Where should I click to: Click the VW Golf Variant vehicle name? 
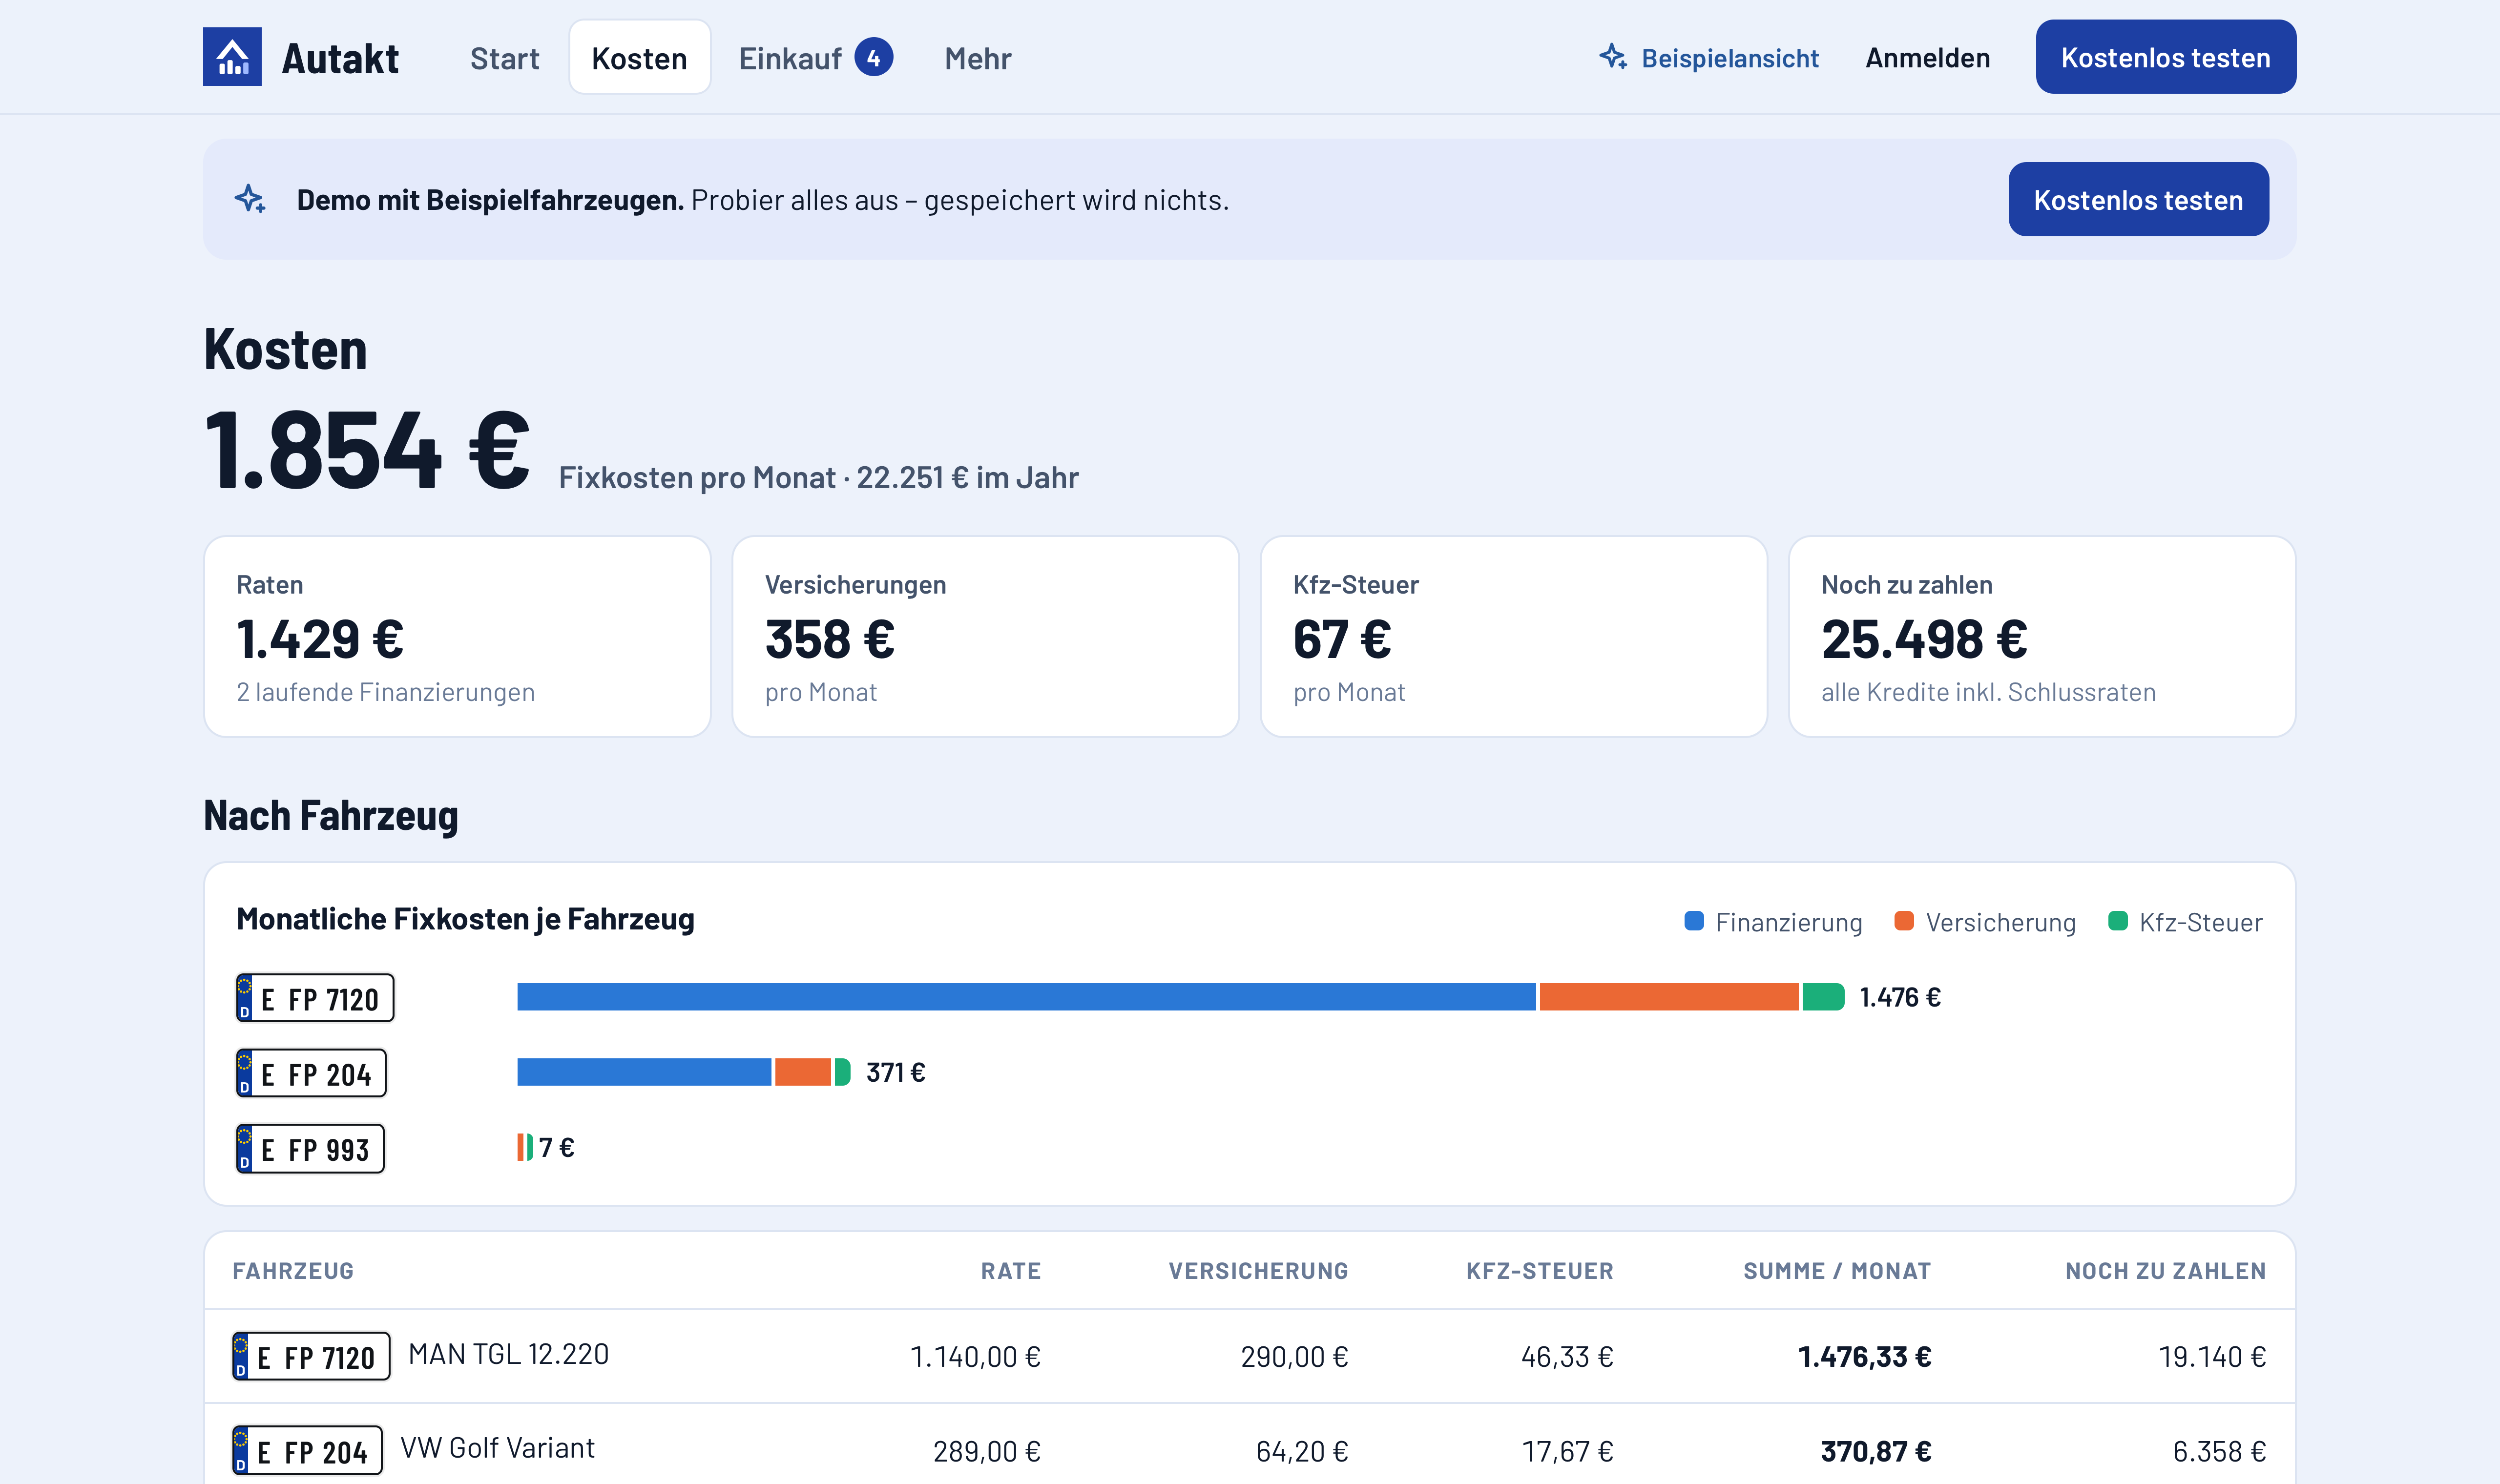pyautogui.click(x=497, y=1448)
